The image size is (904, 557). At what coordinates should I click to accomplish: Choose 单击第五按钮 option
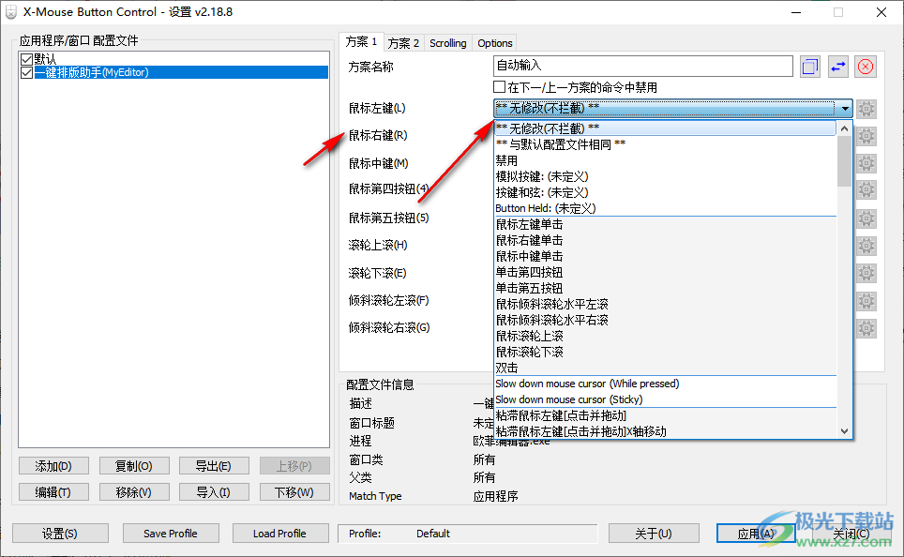[665, 288]
